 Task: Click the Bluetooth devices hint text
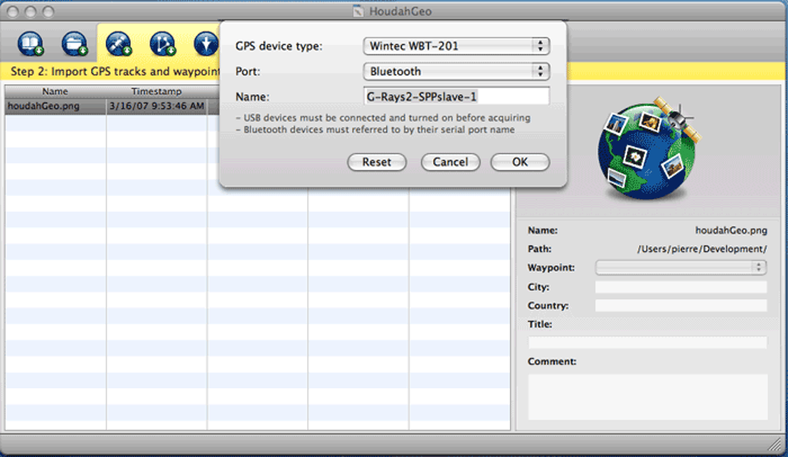pyautogui.click(x=375, y=130)
